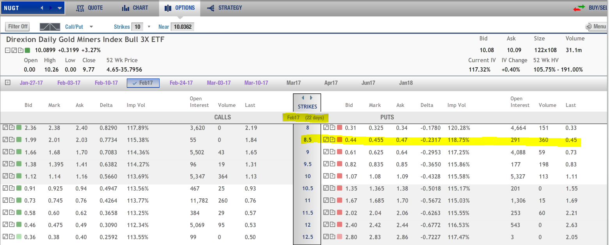This screenshot has height=245, width=609.
Task: Open the Strikes count dropdown arrow
Action: [x=149, y=27]
